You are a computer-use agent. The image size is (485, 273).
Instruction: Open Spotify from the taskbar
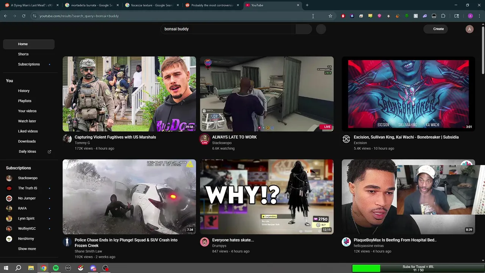[56, 268]
